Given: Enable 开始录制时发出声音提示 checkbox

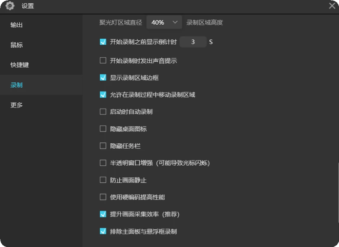Looking at the screenshot, I should (103, 61).
